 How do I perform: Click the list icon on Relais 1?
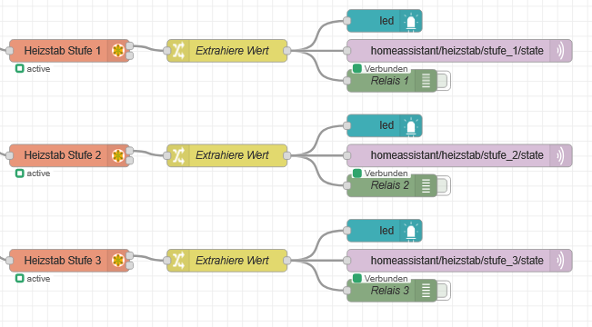point(426,81)
